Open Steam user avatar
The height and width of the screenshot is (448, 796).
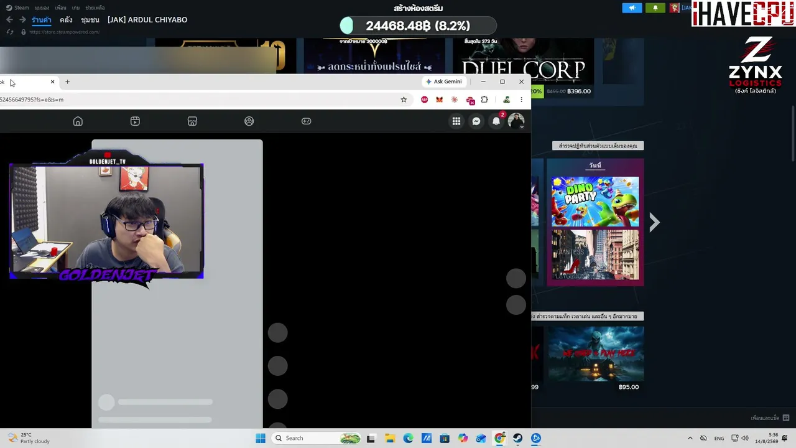pos(674,8)
